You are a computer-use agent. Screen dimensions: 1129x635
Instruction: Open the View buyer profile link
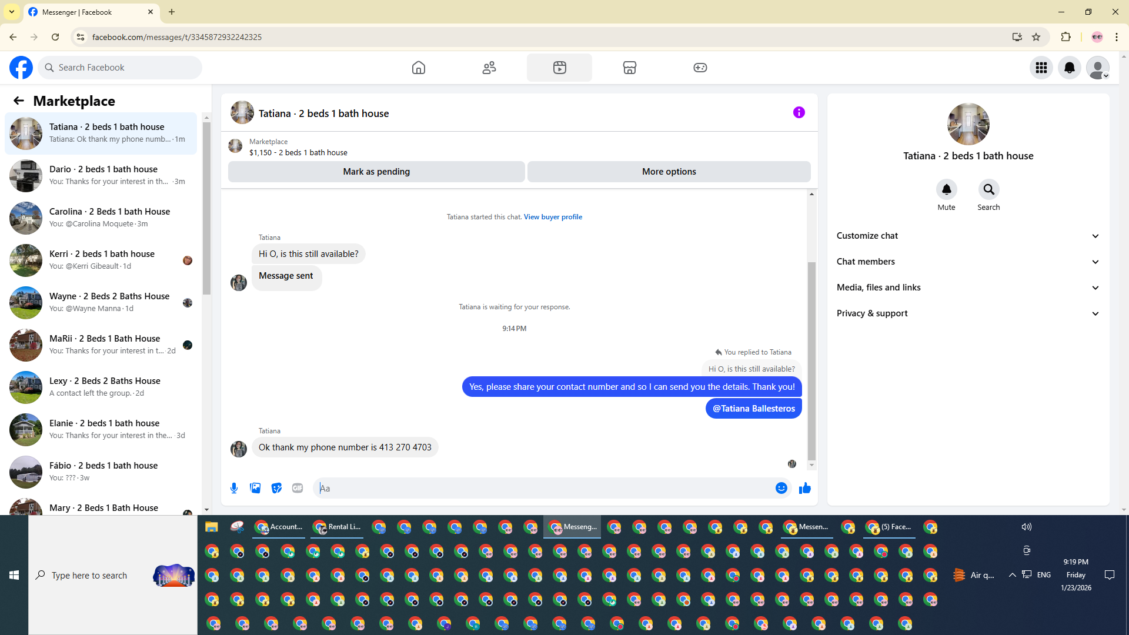point(553,217)
